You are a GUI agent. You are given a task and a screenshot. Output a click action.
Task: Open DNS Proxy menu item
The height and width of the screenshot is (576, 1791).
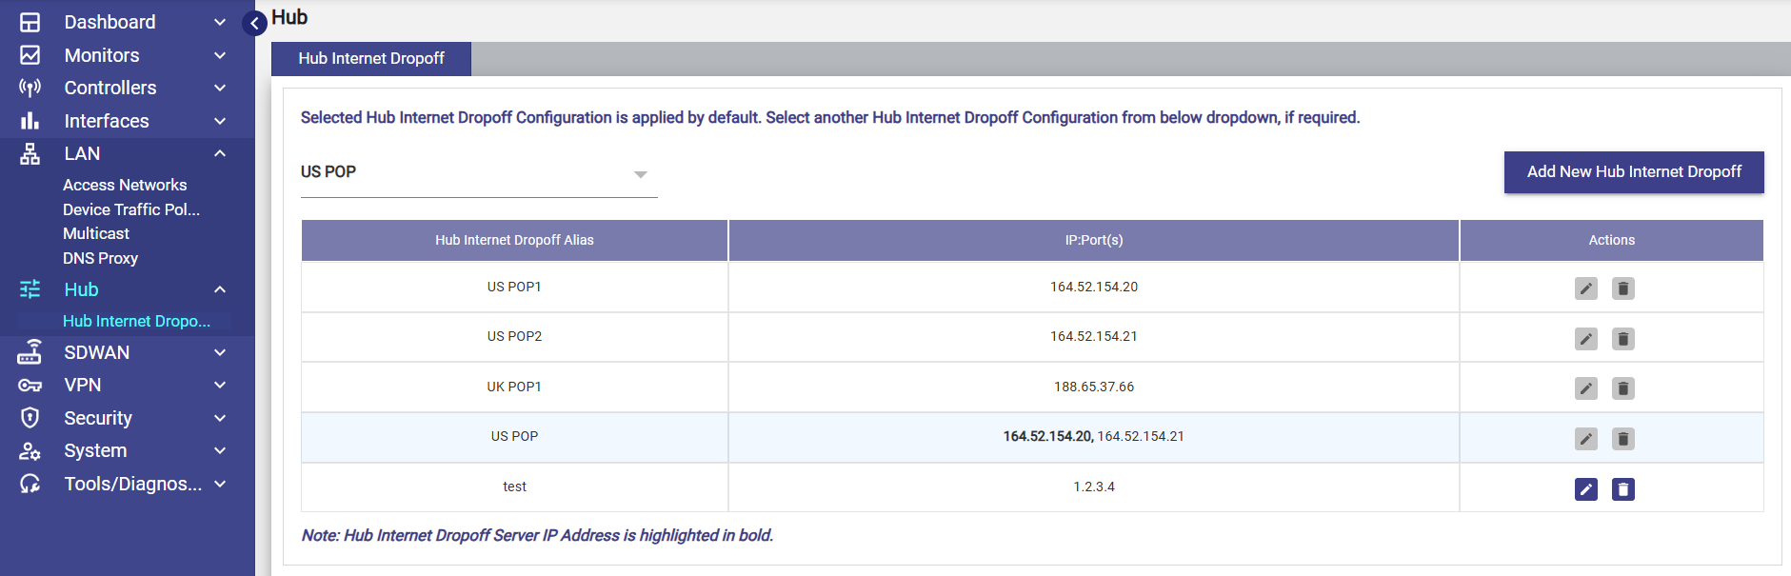pos(100,258)
